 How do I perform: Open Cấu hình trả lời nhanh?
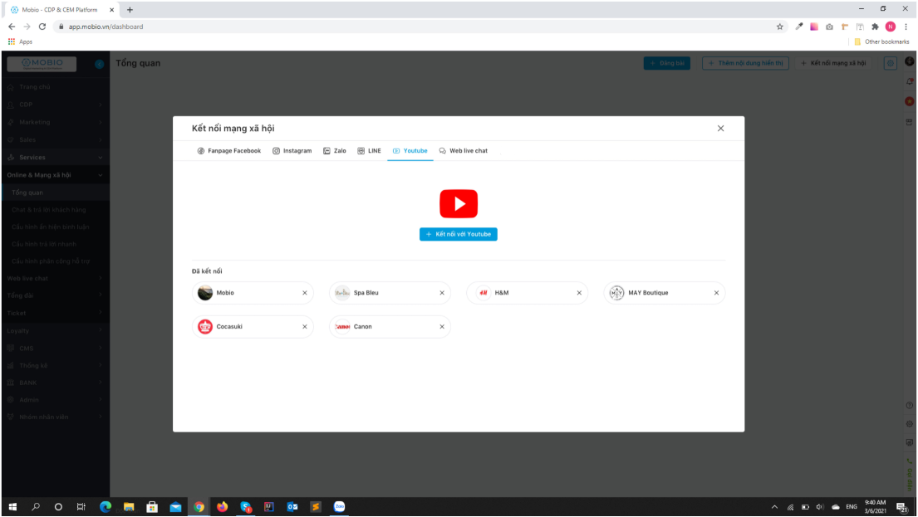pos(55,244)
